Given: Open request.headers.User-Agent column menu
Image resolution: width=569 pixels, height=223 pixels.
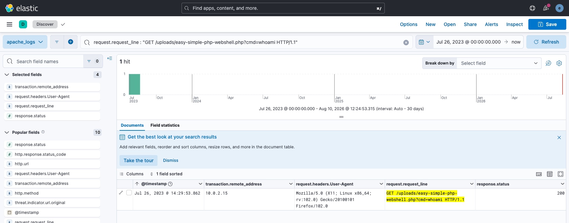Looking at the screenshot, I should tap(381, 184).
